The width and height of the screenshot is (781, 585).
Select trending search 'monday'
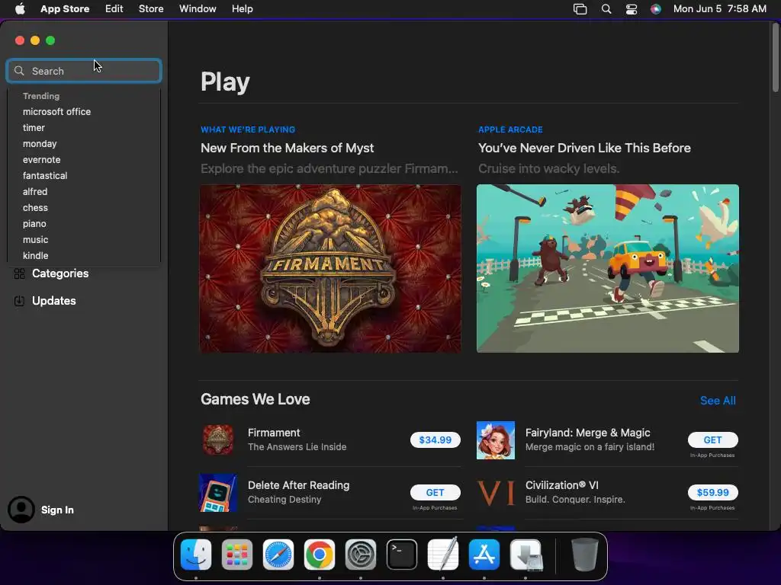(40, 144)
